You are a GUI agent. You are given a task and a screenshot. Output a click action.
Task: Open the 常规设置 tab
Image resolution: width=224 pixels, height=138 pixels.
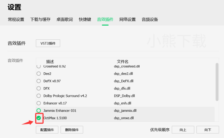click(16, 19)
